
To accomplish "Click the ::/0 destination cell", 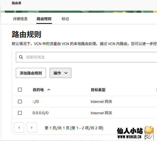I will tap(36, 102).
